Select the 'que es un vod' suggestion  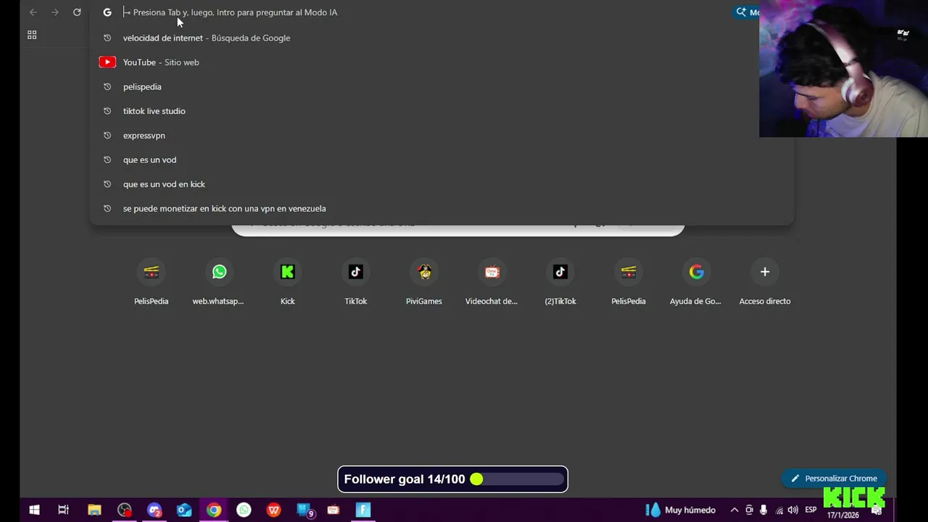442,159
